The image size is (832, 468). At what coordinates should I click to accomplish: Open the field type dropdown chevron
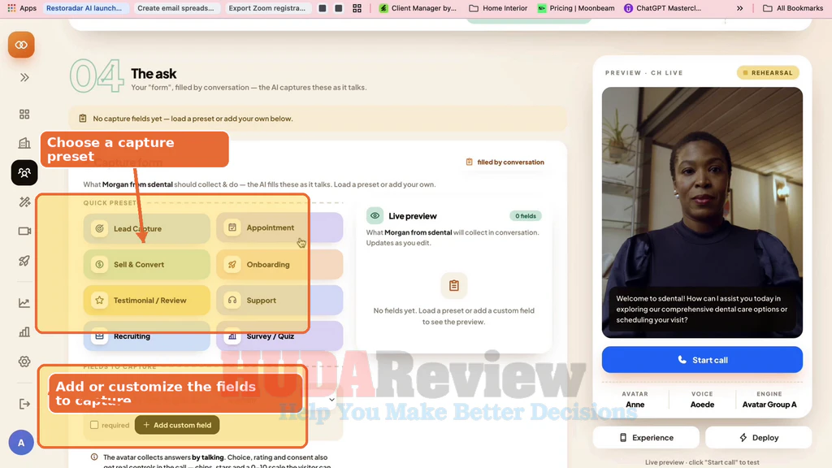coord(331,400)
